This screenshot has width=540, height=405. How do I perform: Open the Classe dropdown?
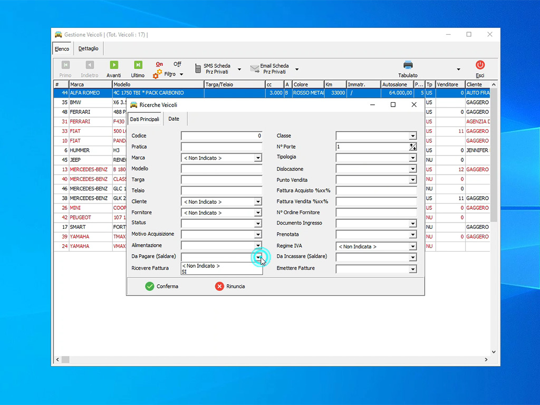click(x=412, y=136)
